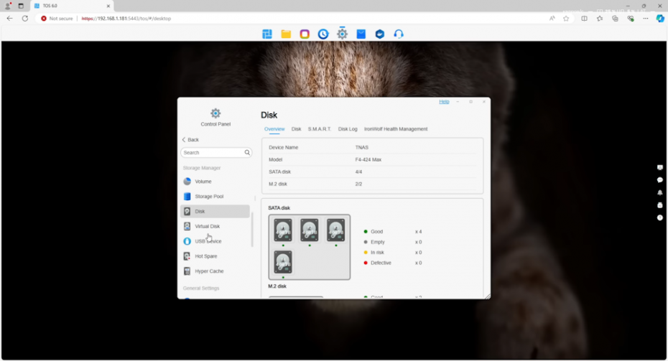Screen dimensions: 668x361
Task: Switch to the Overview tab
Action: [x=274, y=129]
